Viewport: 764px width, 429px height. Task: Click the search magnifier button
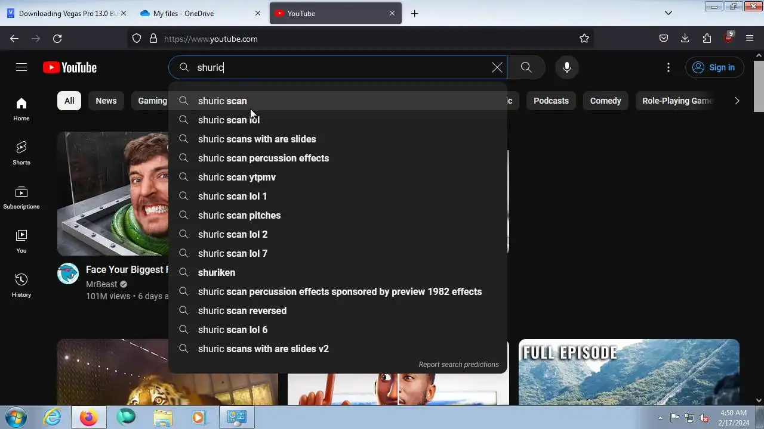click(x=526, y=67)
